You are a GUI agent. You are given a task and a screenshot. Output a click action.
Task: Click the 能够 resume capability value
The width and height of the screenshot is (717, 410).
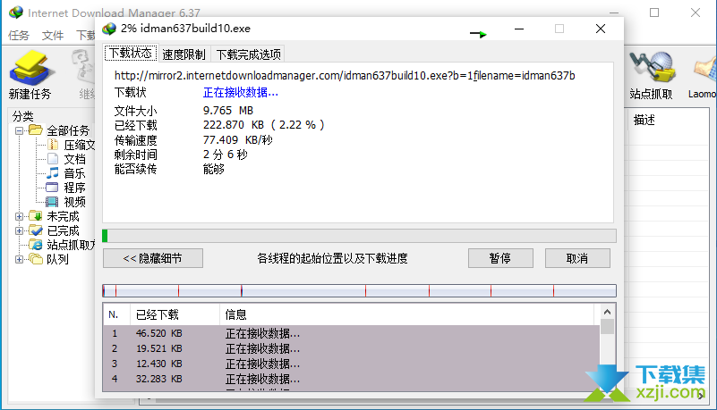pos(214,169)
